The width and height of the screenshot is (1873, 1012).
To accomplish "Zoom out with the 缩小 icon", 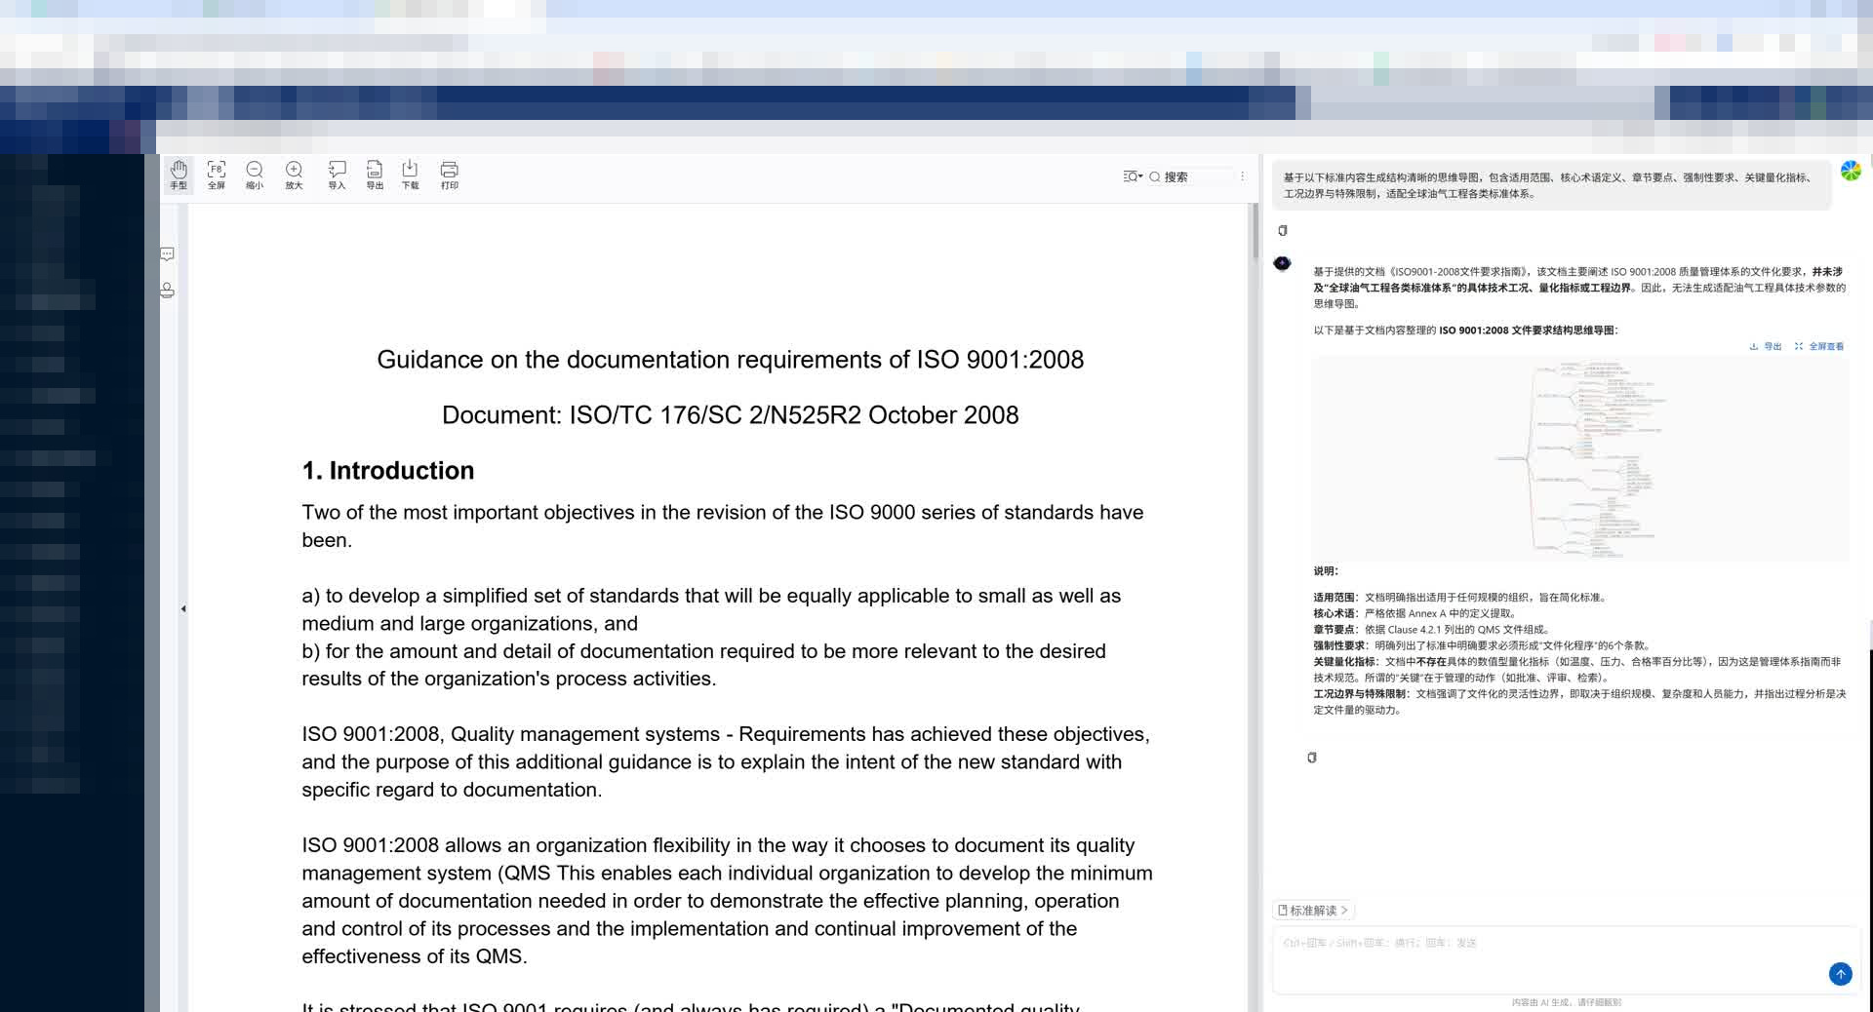I will pyautogui.click(x=255, y=175).
